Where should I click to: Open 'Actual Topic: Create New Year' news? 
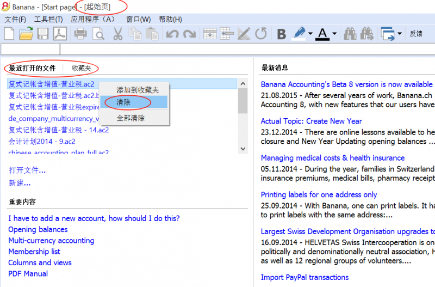click(x=311, y=121)
